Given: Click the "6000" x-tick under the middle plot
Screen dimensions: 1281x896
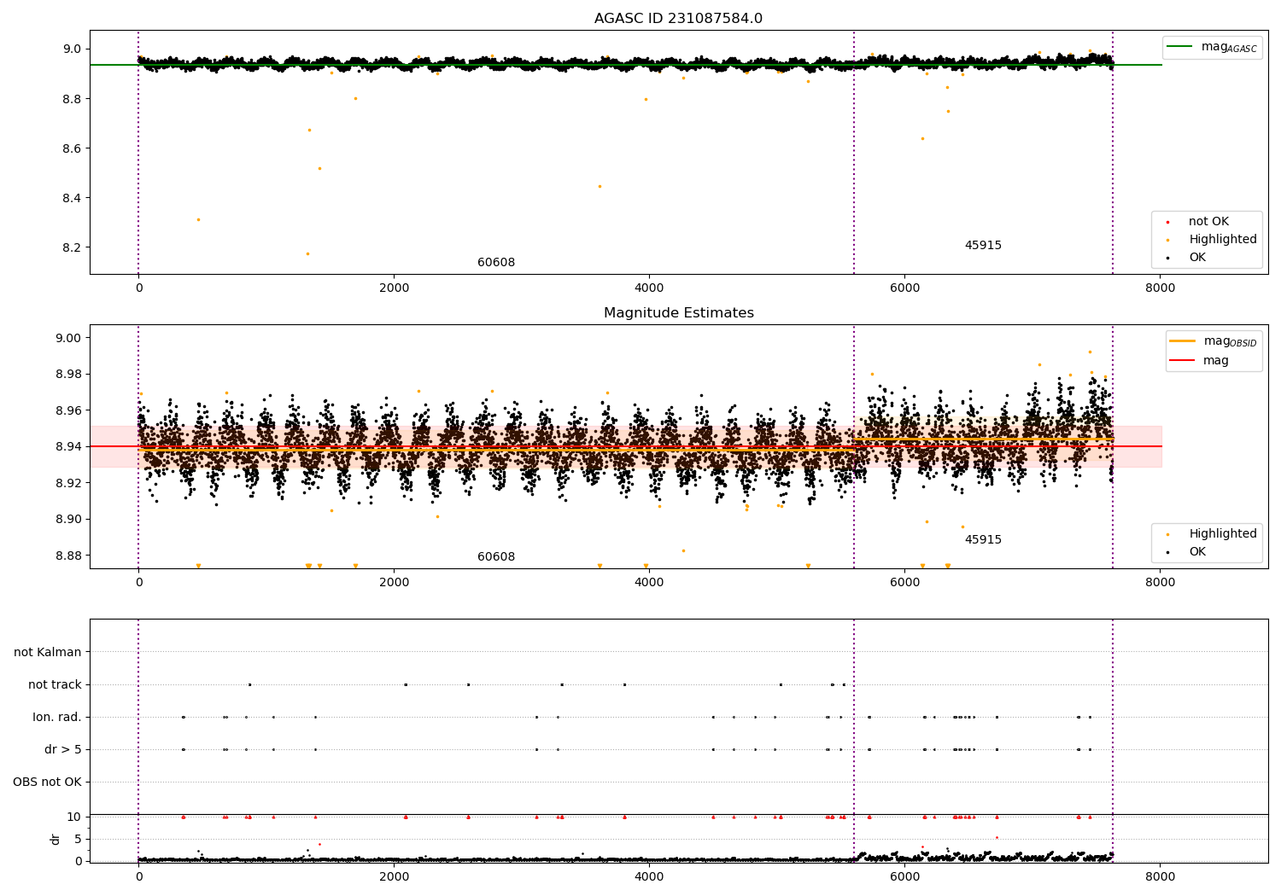Looking at the screenshot, I should (x=904, y=583).
